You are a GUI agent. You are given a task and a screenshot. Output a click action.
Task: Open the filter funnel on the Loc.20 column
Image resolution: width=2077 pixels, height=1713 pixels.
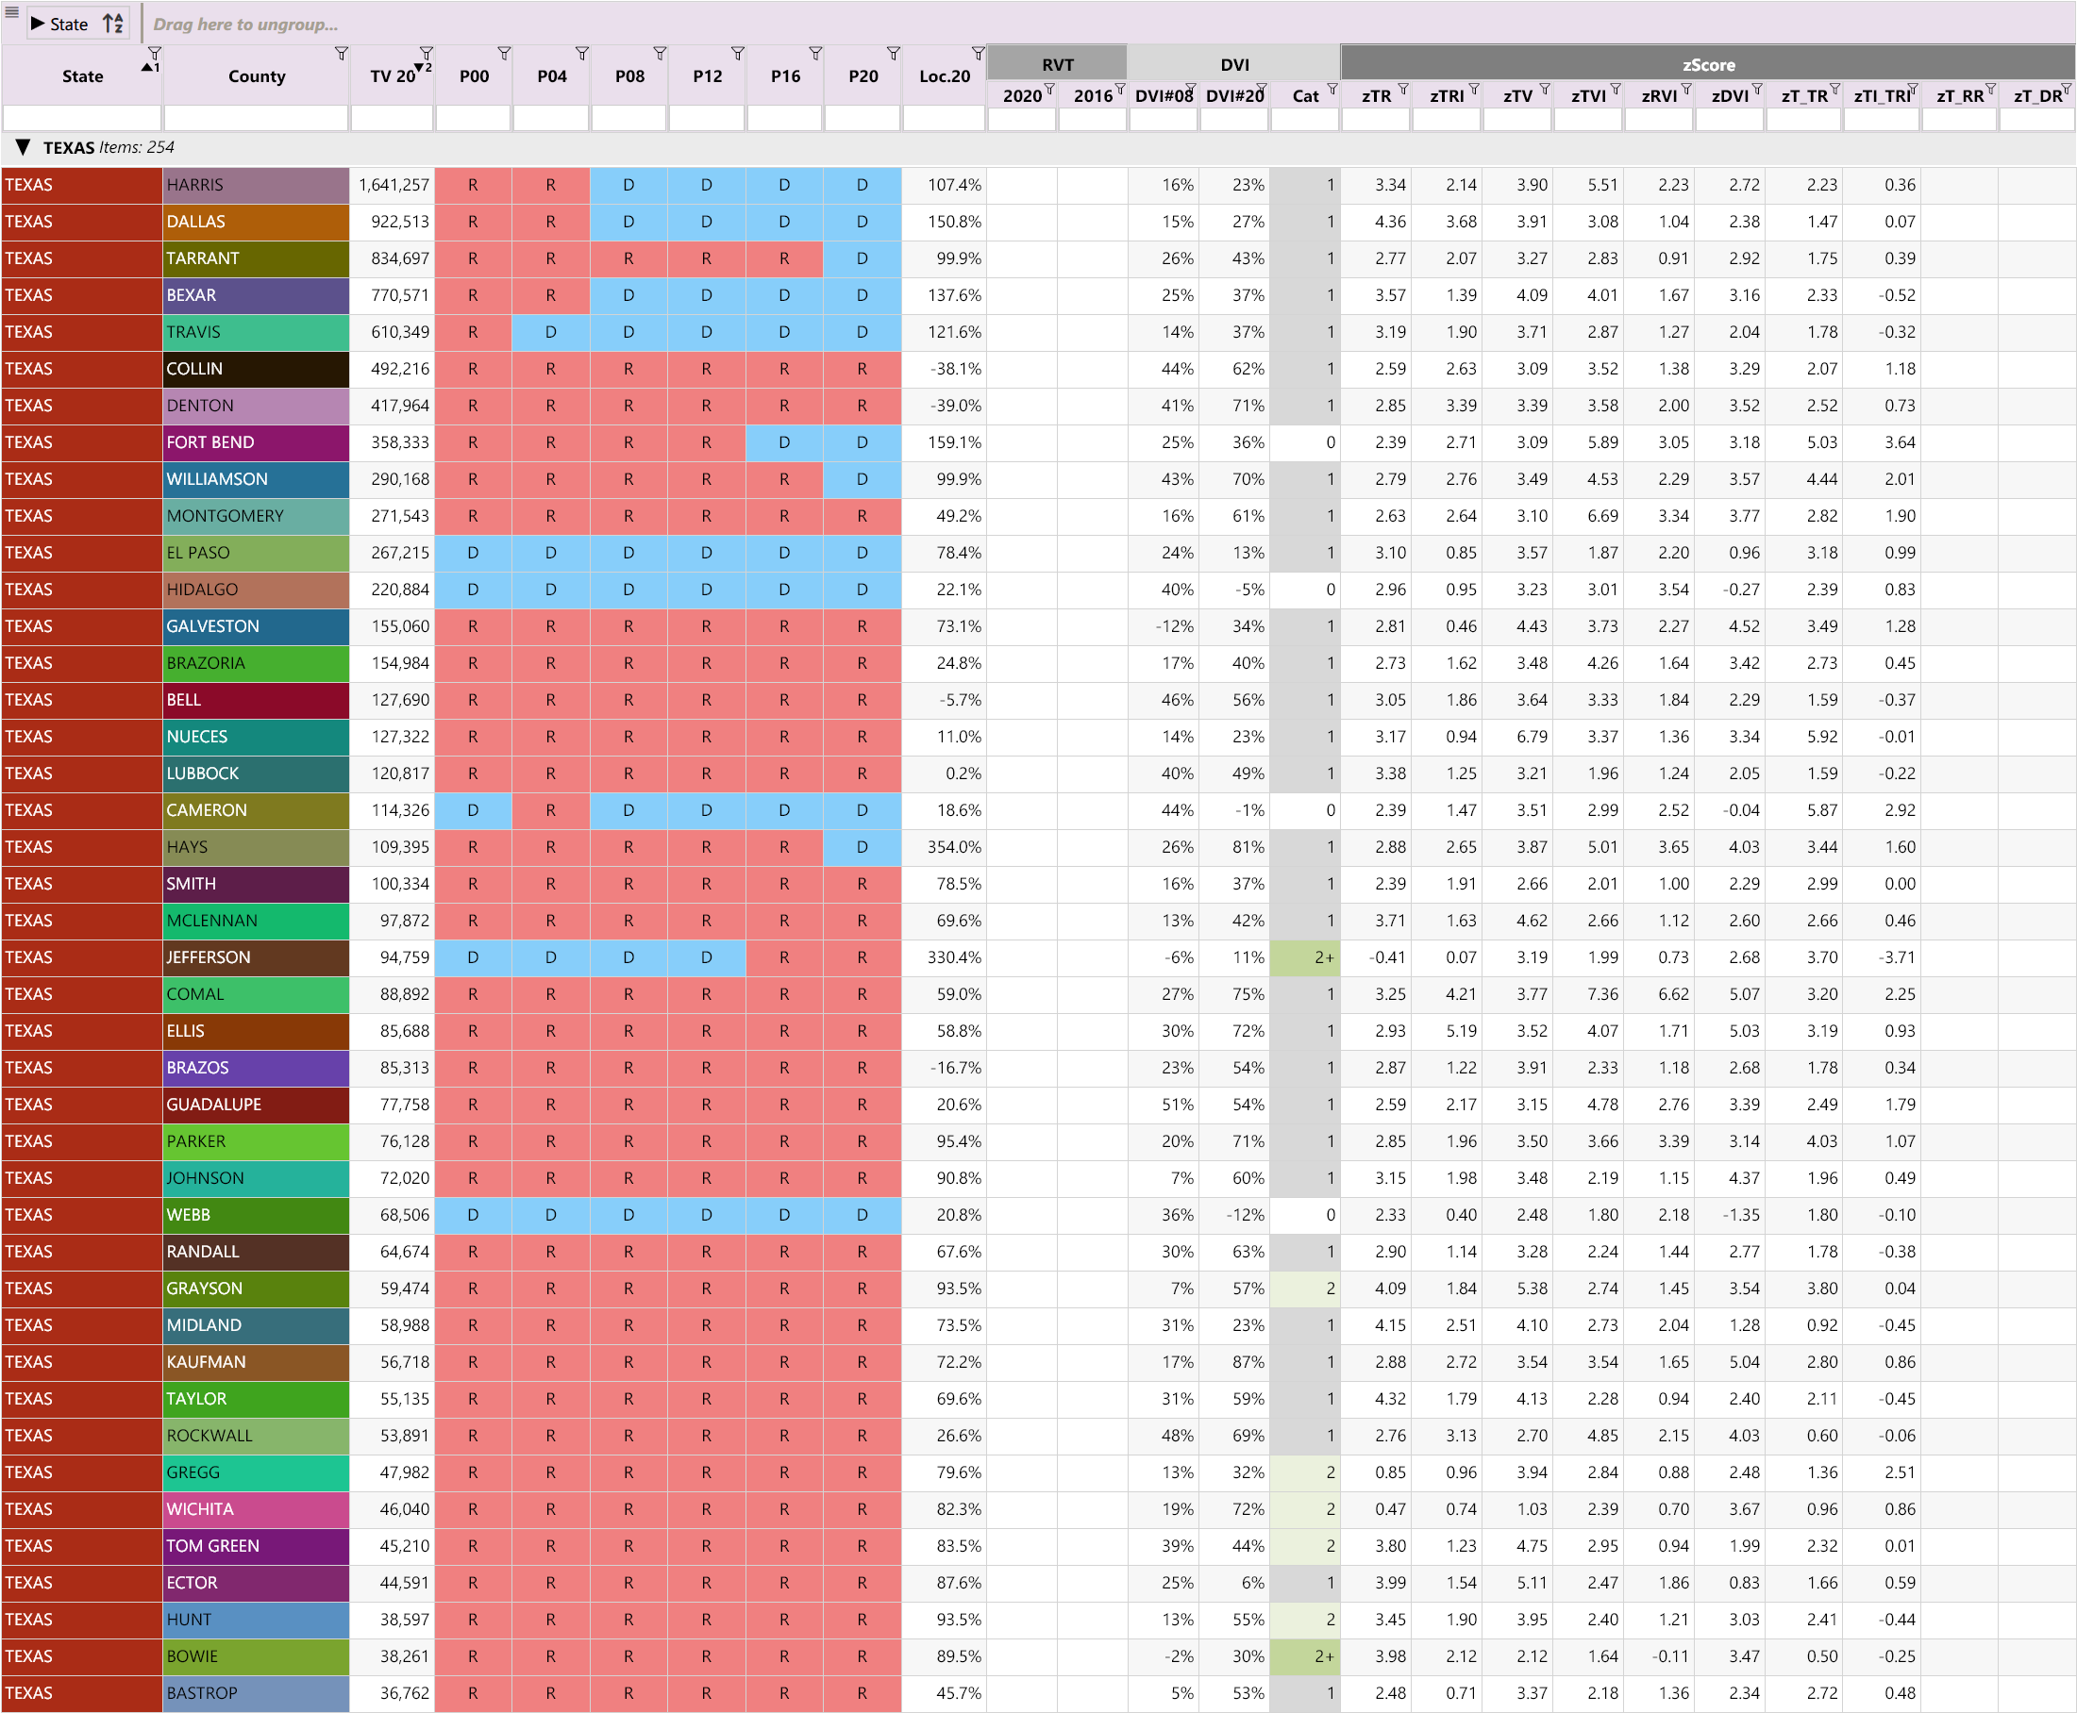[x=977, y=53]
